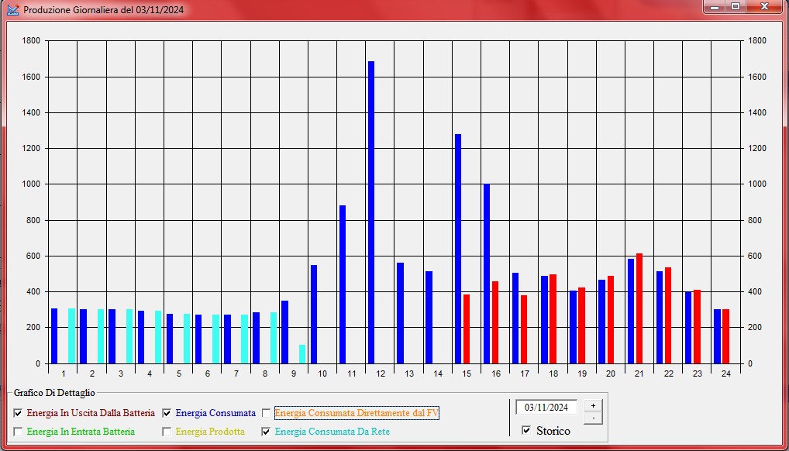Viewport: 789px width, 451px height.
Task: Uncheck the Storico option
Action: pos(526,431)
